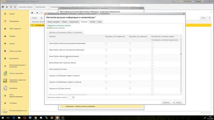Click the table scroll-down arrow
Viewport: 214px width, 120px height.
tap(181, 94)
